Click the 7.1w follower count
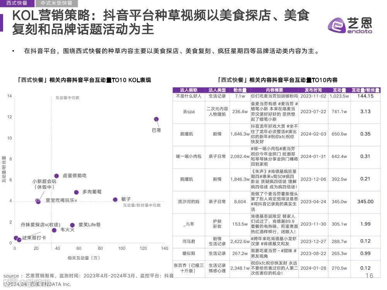 (x=240, y=96)
